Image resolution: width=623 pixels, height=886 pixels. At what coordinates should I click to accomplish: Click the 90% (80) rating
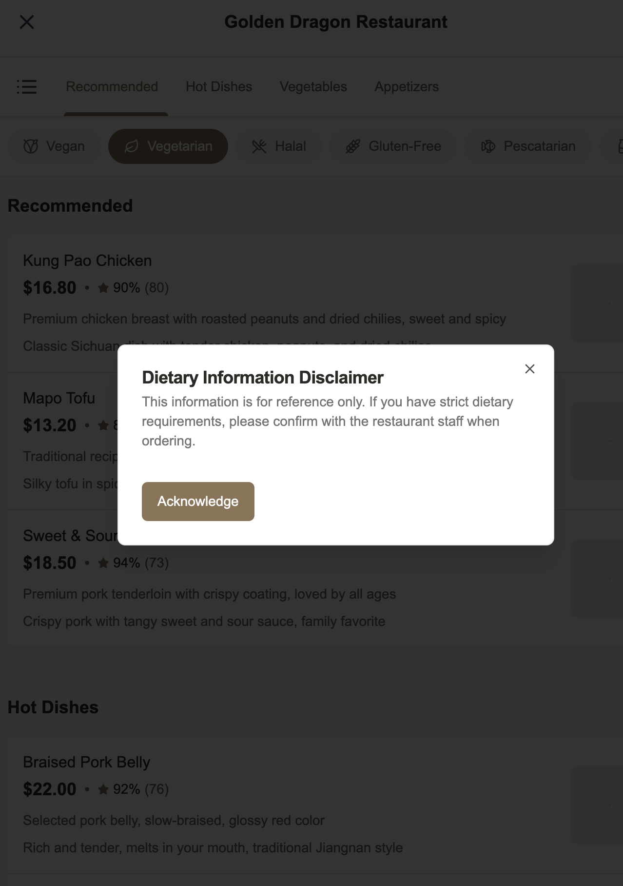[134, 288]
